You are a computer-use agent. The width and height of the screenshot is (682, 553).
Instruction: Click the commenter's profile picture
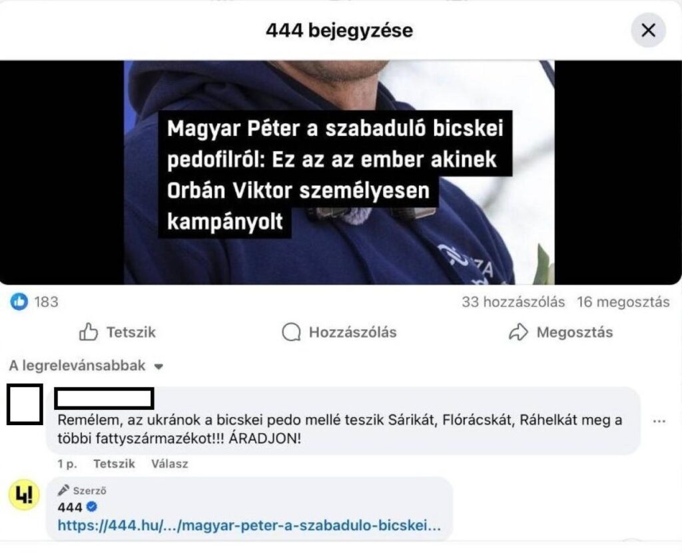25,404
